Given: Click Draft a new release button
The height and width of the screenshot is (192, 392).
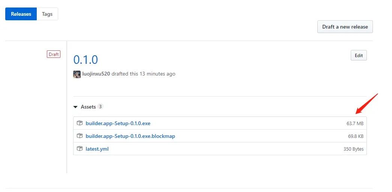Looking at the screenshot, I should [x=345, y=27].
